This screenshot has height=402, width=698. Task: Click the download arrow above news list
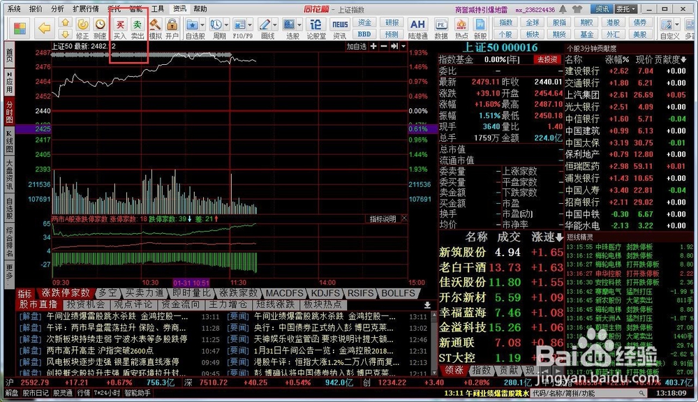tap(427, 305)
